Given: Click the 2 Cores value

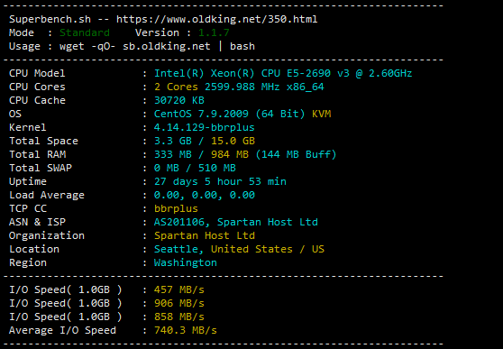Looking at the screenshot, I should click(x=176, y=87).
